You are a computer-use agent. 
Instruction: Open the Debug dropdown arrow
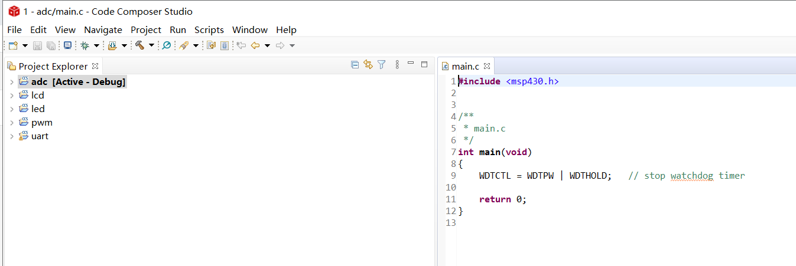click(96, 45)
